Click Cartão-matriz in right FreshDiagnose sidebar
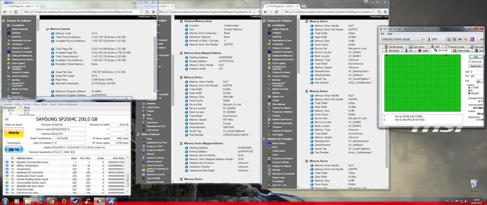Viewport: 487px width, 205px height. (278, 151)
